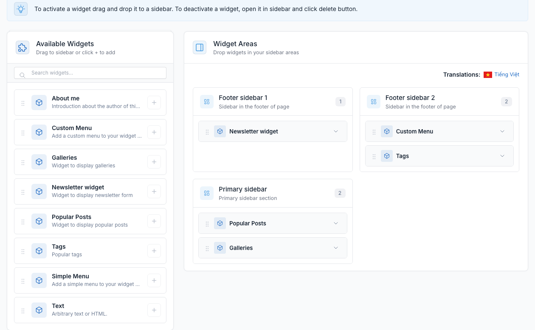Click the Popular Posts cube icon in Available Widgets
The height and width of the screenshot is (330, 535).
point(39,221)
